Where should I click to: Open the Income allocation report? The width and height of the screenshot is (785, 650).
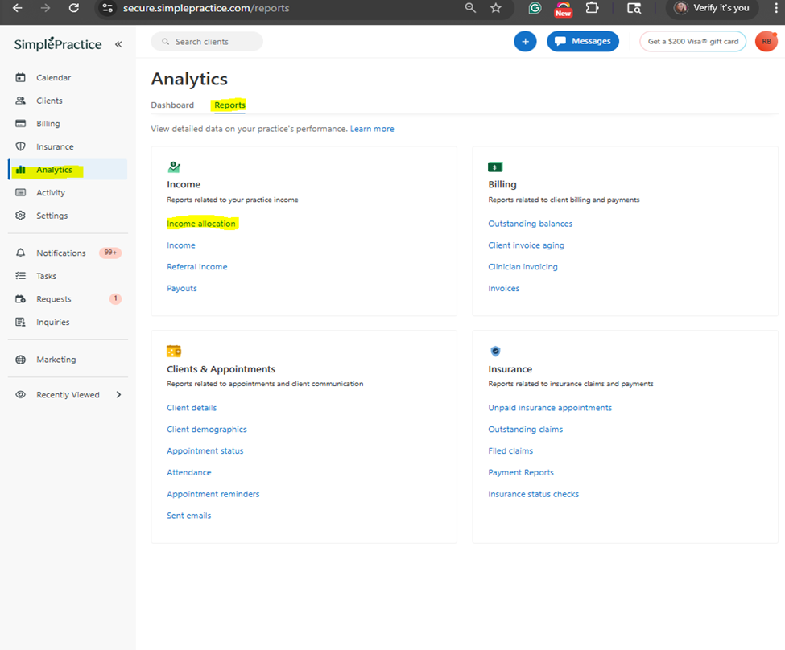[x=201, y=224]
